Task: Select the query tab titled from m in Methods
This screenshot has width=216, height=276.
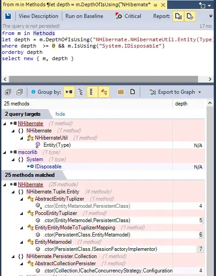Action: pyautogui.click(x=77, y=4)
